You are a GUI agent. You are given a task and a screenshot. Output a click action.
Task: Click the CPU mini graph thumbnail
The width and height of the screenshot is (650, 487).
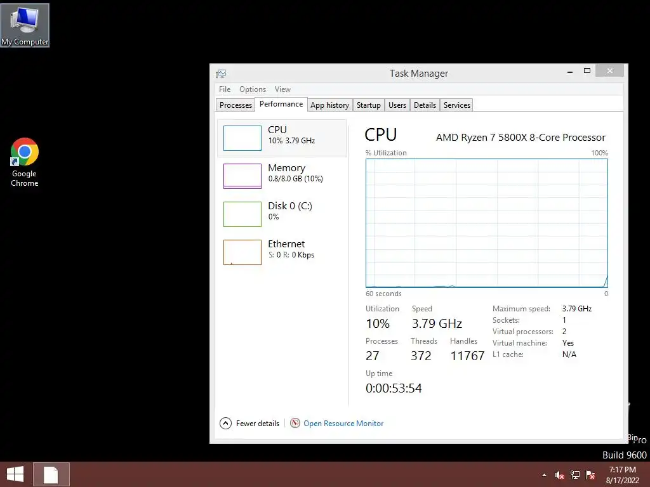tap(242, 138)
